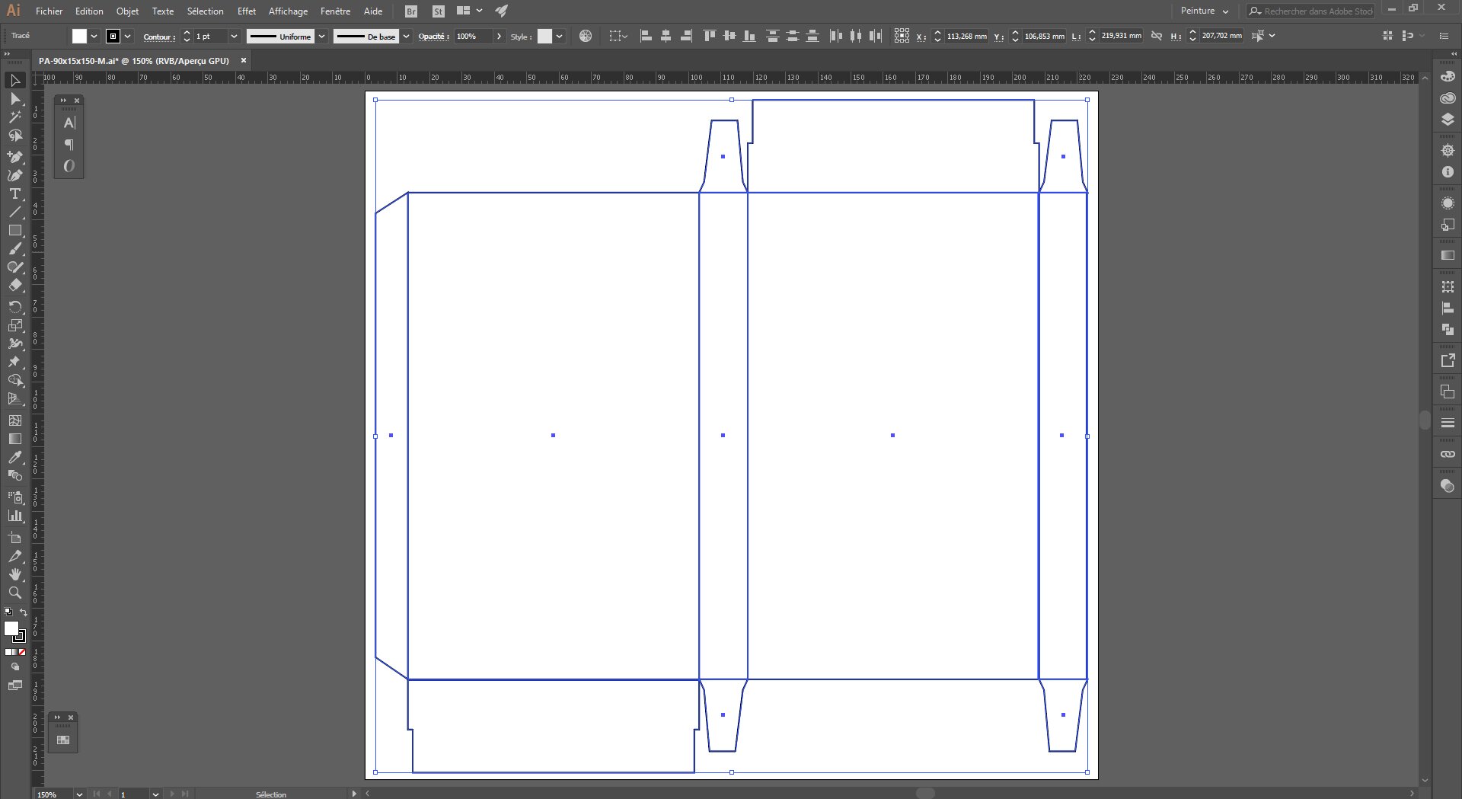Screen dimensions: 1462x799
Task: Go to the next artboard navigation arrow
Action: (173, 794)
